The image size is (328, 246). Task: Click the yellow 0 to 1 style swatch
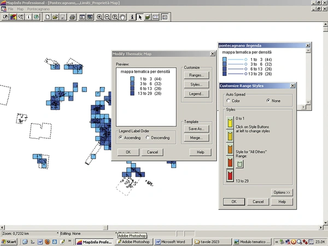[230, 124]
